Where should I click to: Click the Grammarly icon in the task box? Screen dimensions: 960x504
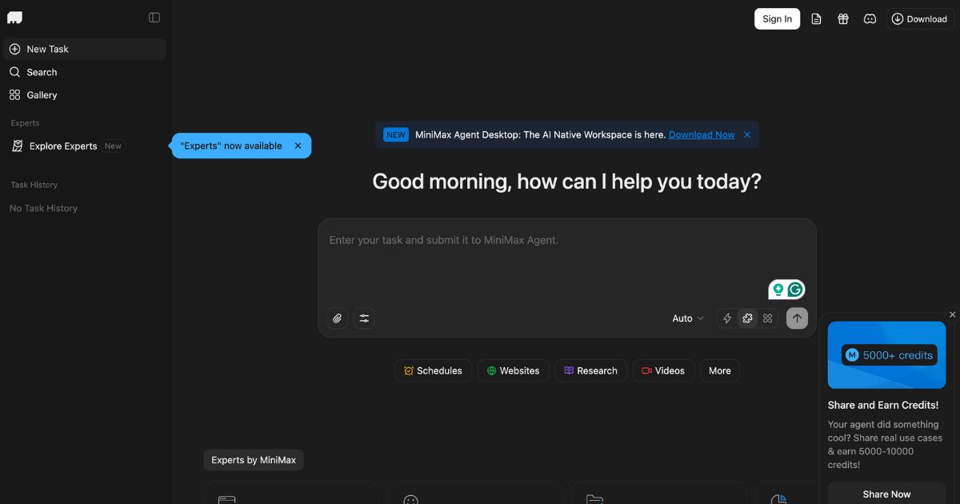pyautogui.click(x=795, y=290)
